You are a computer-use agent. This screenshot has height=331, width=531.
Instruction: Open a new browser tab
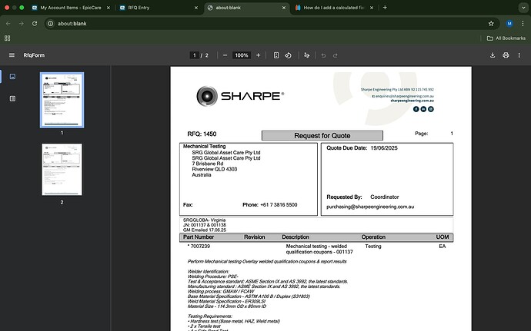[x=385, y=8]
